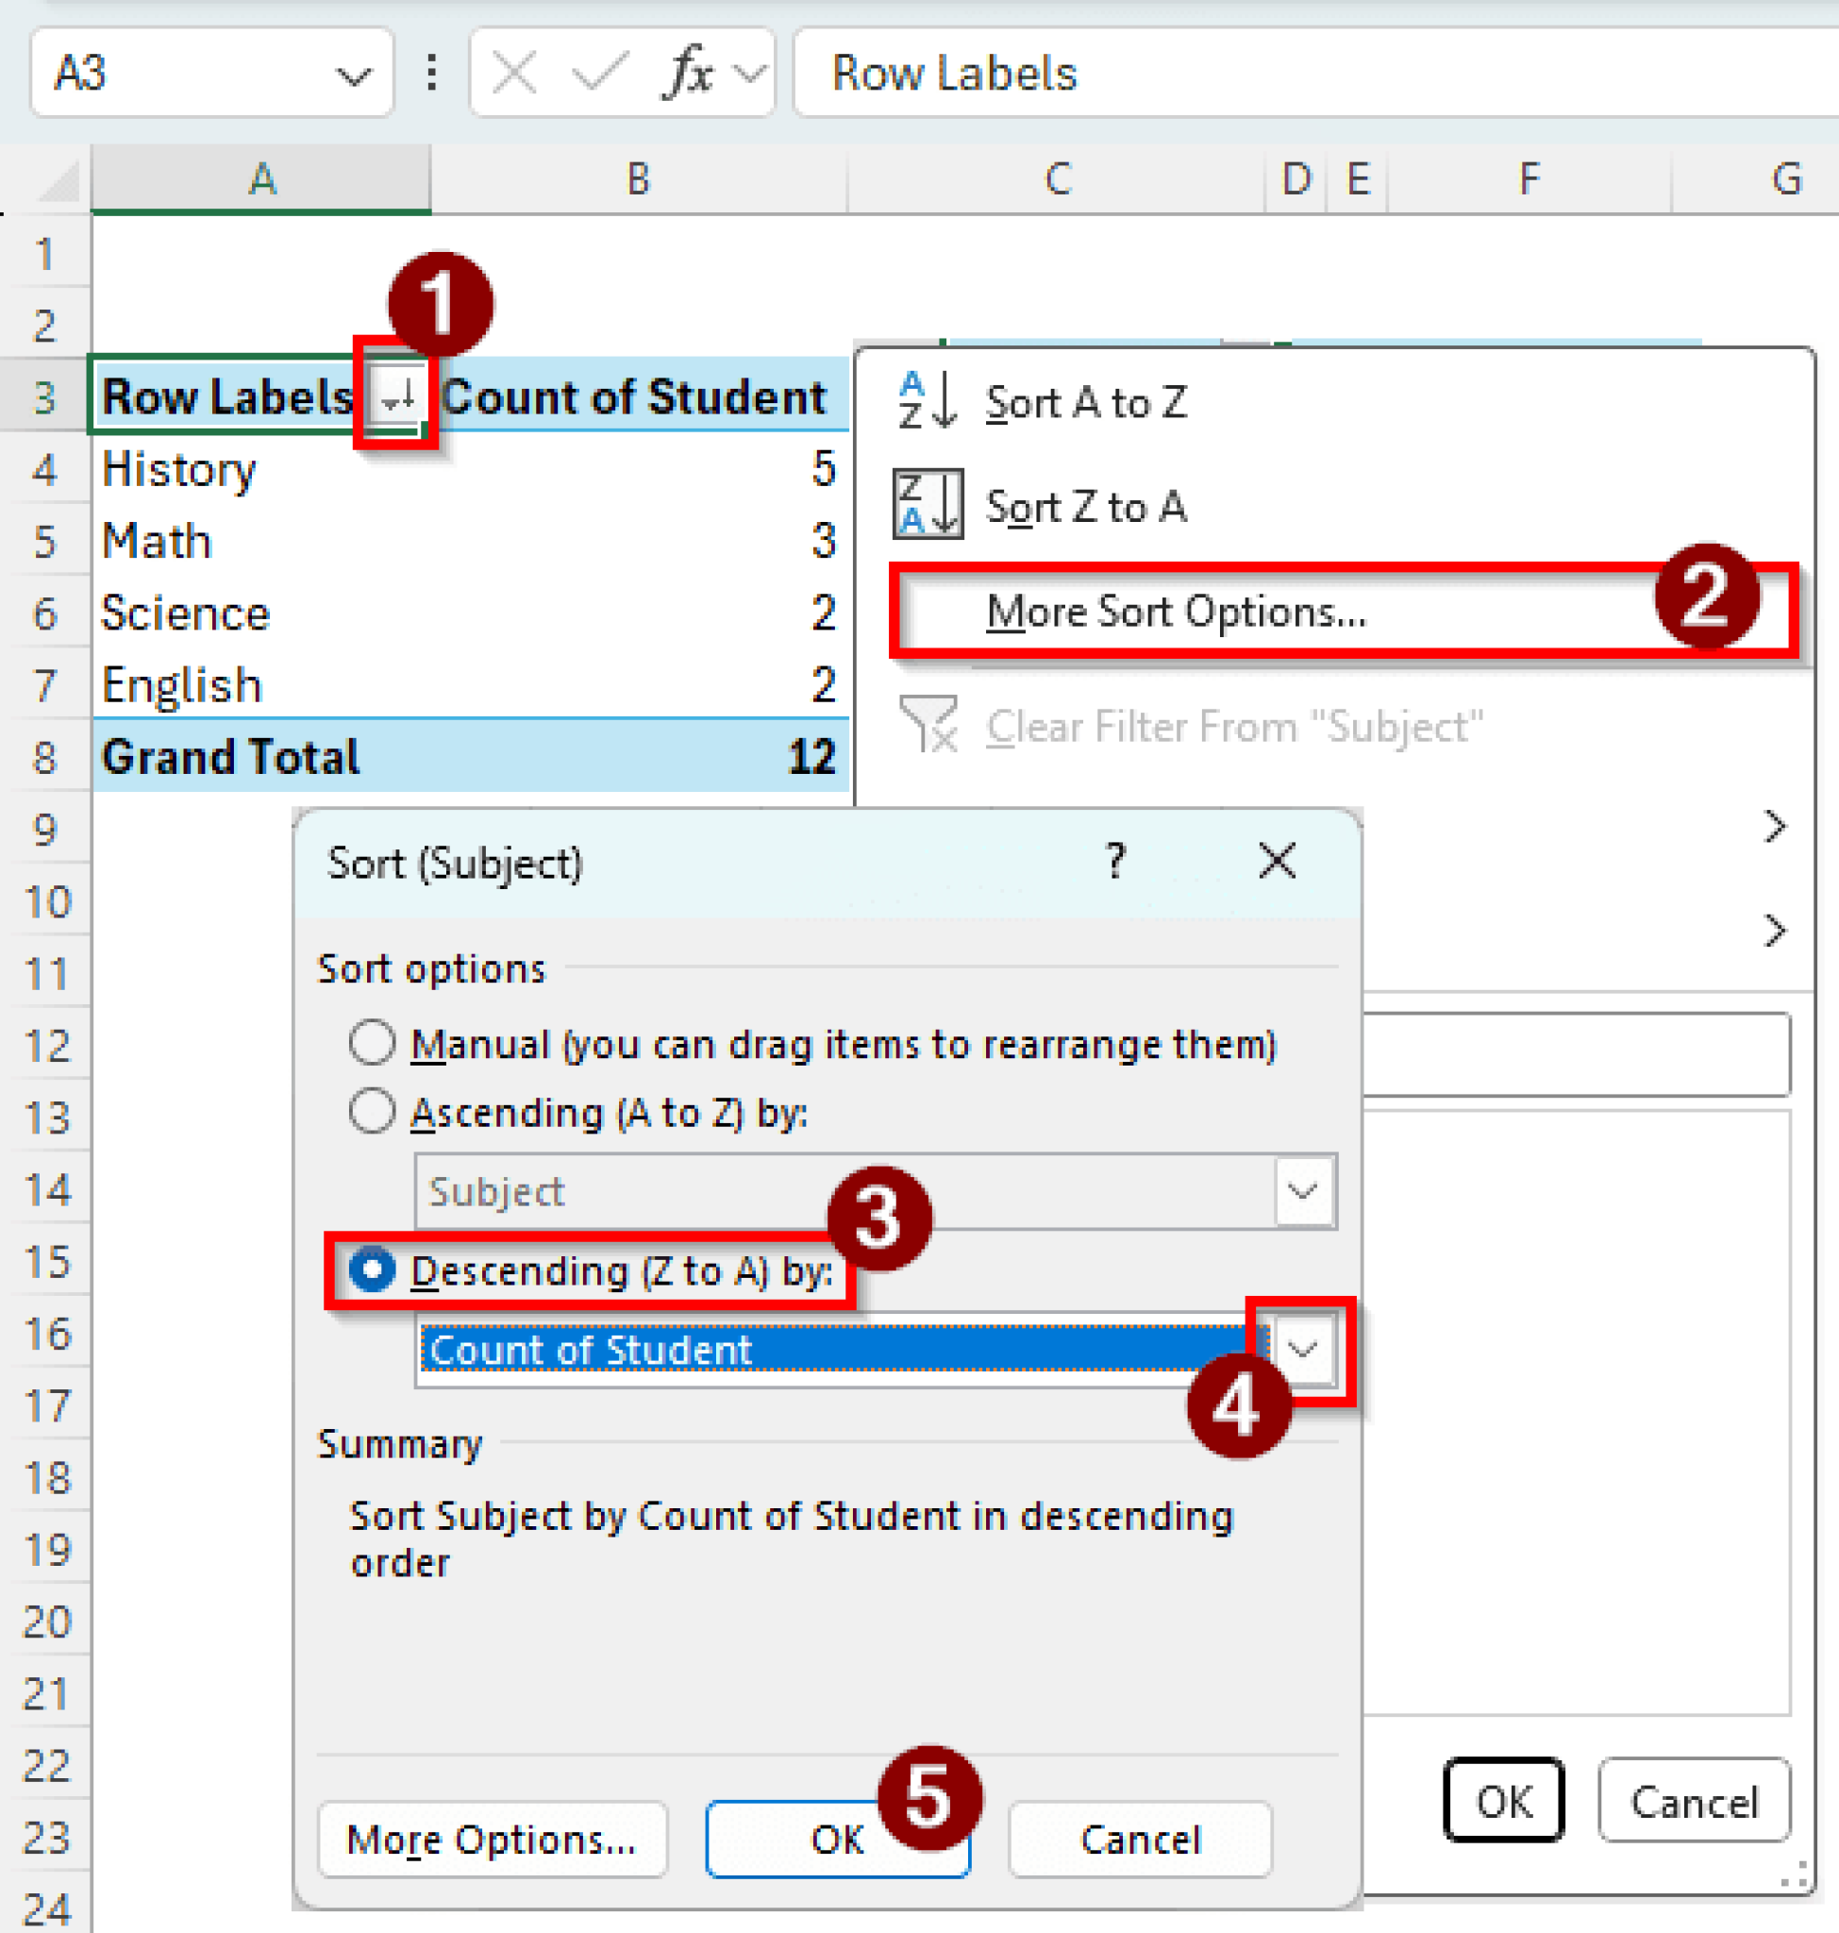The width and height of the screenshot is (1839, 1933).
Task: Select Descending (Z to A) by option
Action: pyautogui.click(x=372, y=1269)
